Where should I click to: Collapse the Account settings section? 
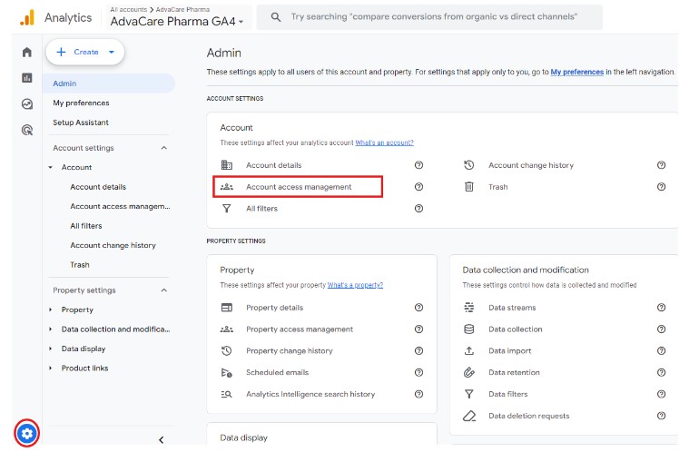click(x=164, y=148)
